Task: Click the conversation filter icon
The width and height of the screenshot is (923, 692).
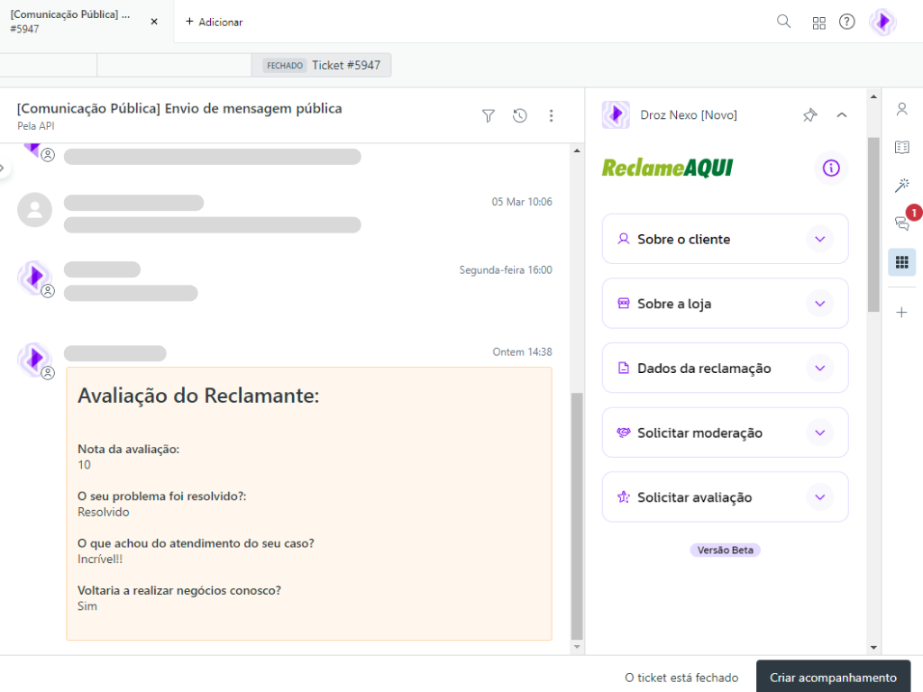Action: (489, 115)
